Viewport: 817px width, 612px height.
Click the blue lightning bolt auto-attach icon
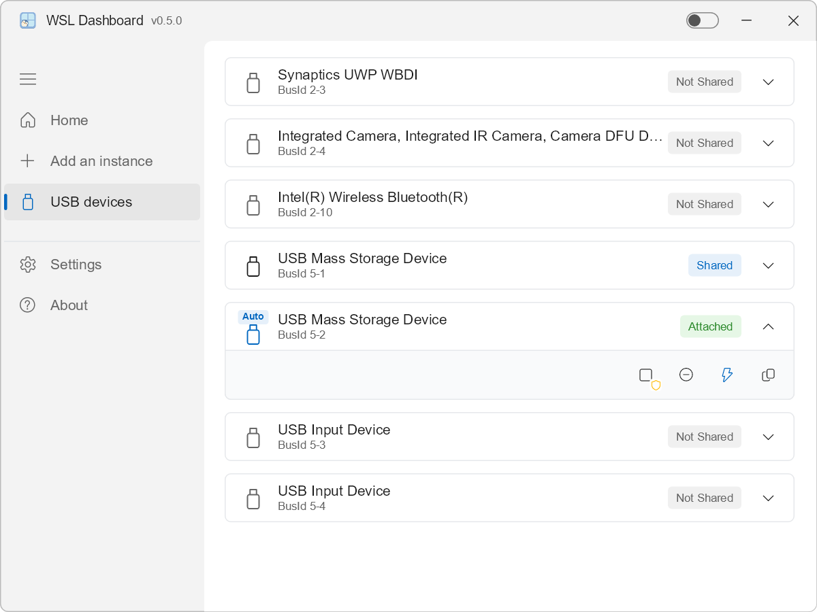(x=727, y=375)
